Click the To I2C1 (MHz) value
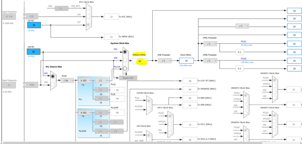The height and width of the screenshot is (144, 302). click(x=190, y=125)
